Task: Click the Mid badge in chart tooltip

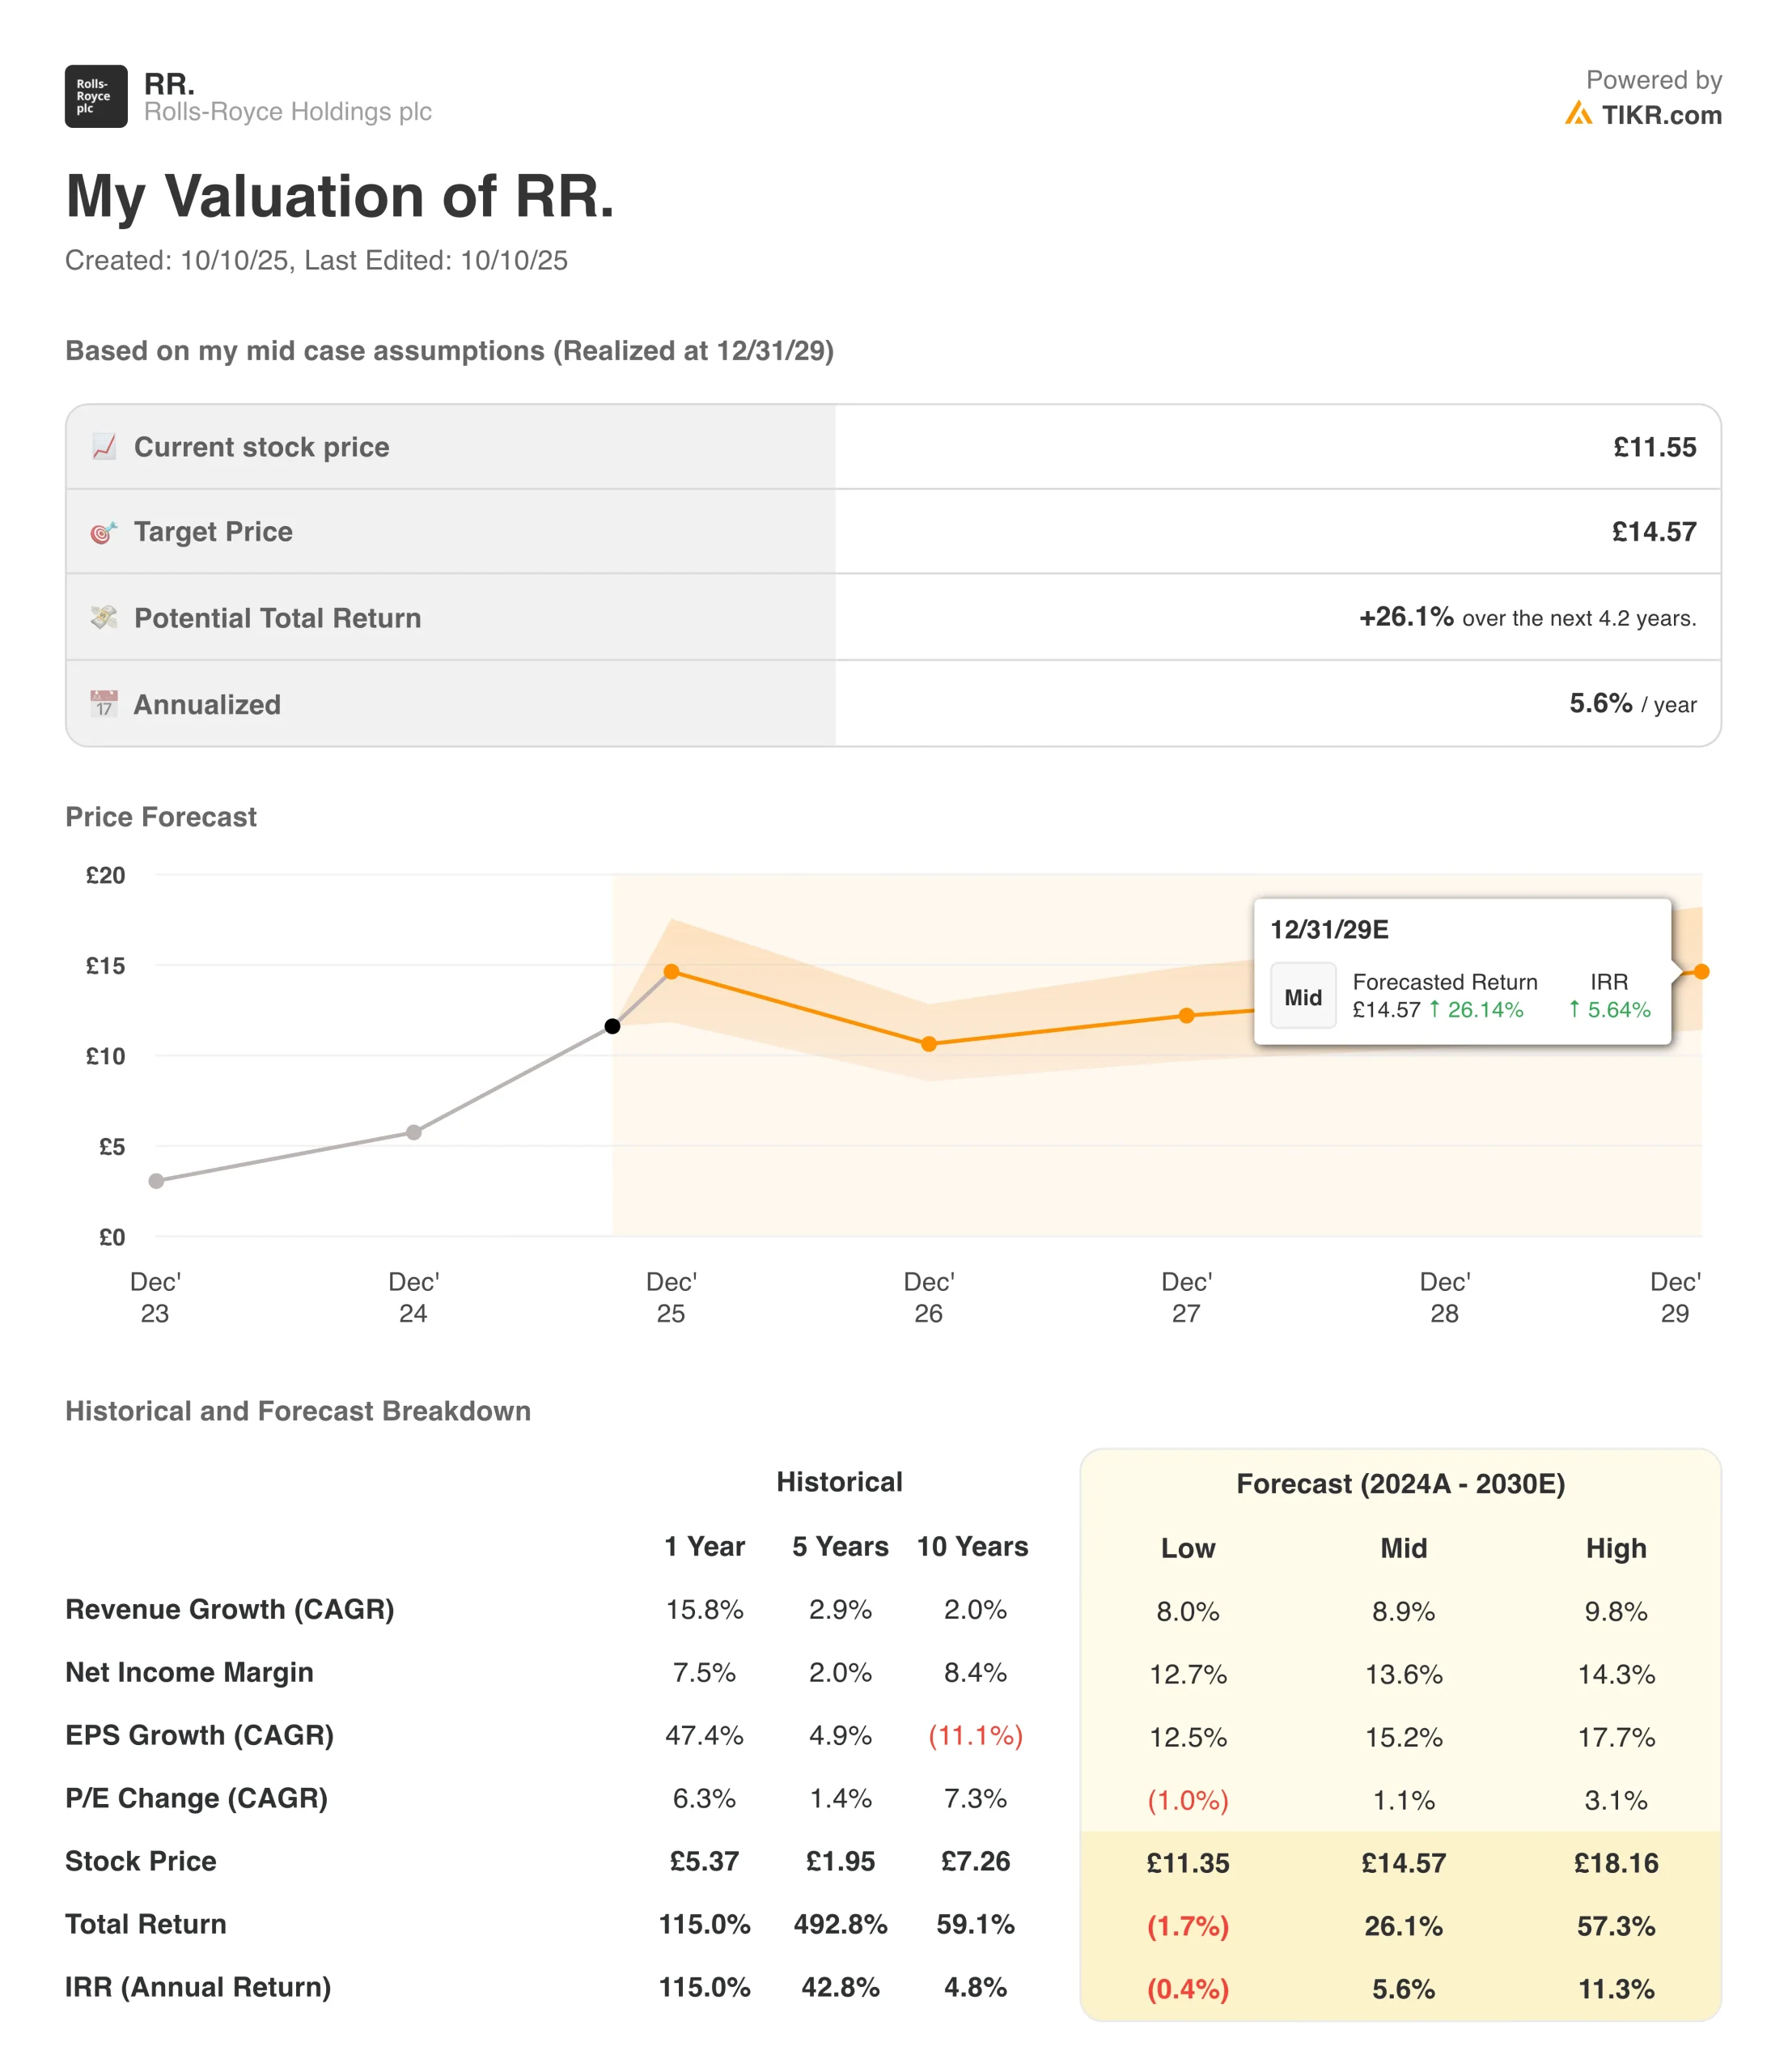Action: pos(1303,996)
